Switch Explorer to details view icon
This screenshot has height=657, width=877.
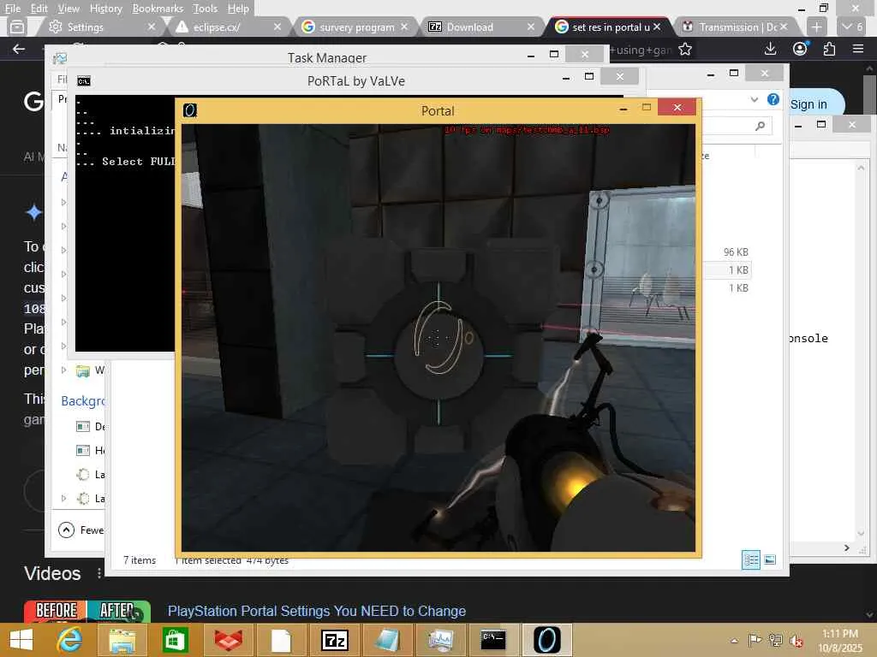750,559
